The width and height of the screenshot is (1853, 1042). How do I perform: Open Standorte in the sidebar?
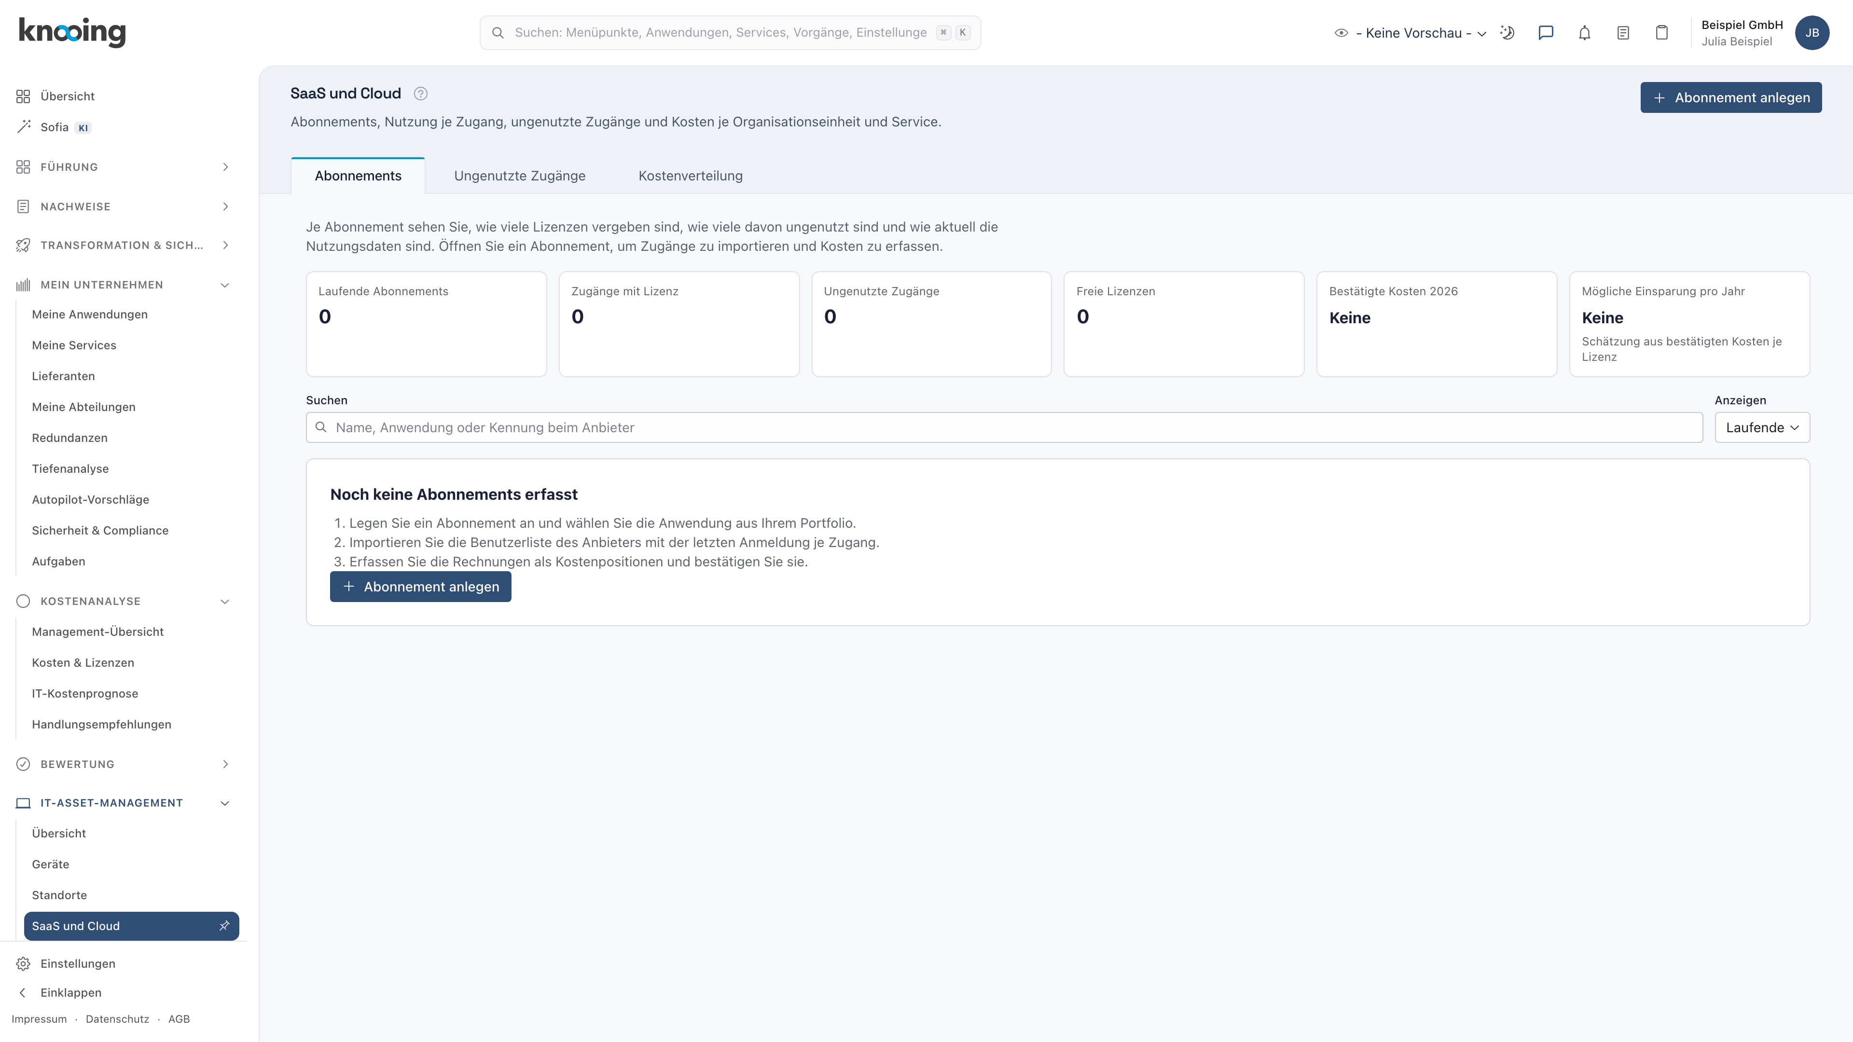coord(59,894)
